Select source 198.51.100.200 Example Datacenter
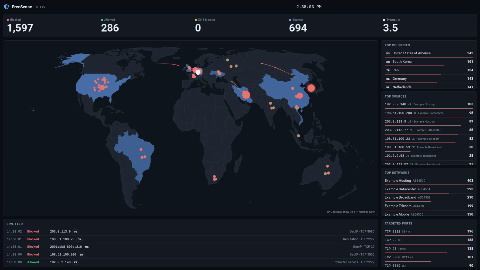This screenshot has height=270, width=480. pos(429,113)
